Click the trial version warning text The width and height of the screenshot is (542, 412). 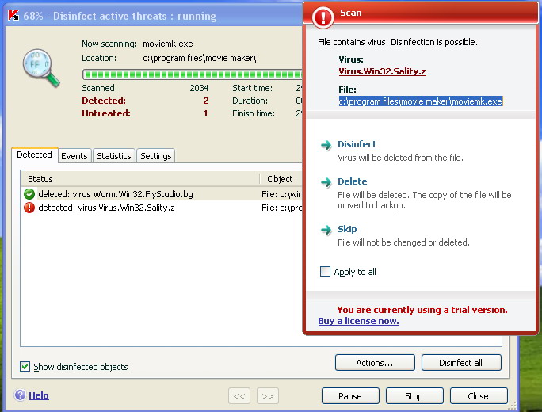[422, 310]
